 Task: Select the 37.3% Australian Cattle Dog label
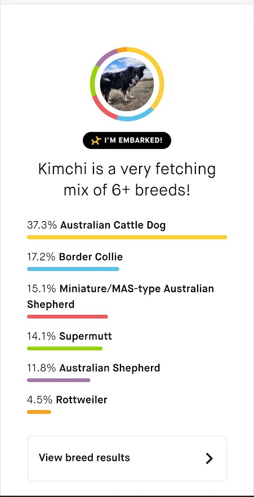tap(96, 225)
